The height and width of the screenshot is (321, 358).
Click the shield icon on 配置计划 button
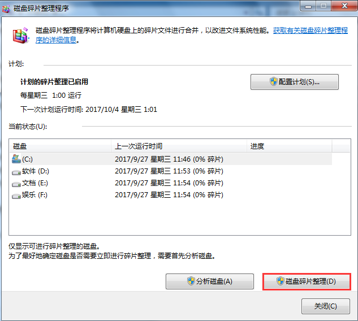[274, 82]
